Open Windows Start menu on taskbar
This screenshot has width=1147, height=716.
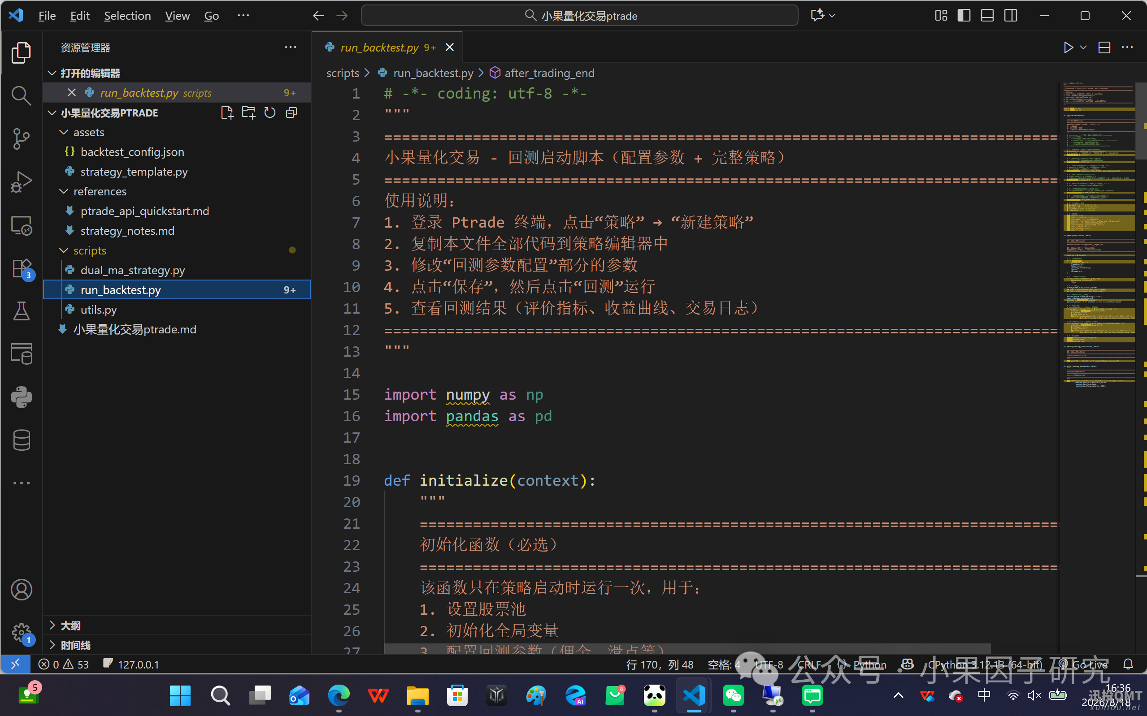180,695
